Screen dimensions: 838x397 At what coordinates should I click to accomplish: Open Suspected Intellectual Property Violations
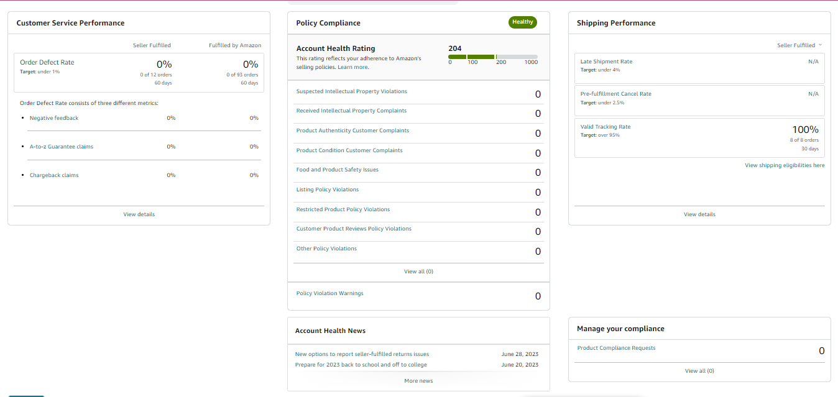[352, 91]
